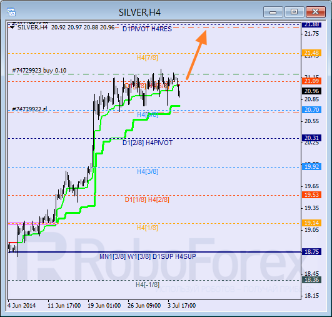This screenshot has height=317, width=332.
Task: Click the 20.70 blue price tag
Action: [x=311, y=109]
